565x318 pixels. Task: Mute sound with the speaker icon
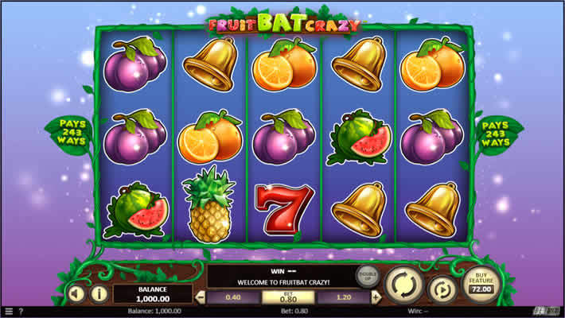pyautogui.click(x=76, y=294)
